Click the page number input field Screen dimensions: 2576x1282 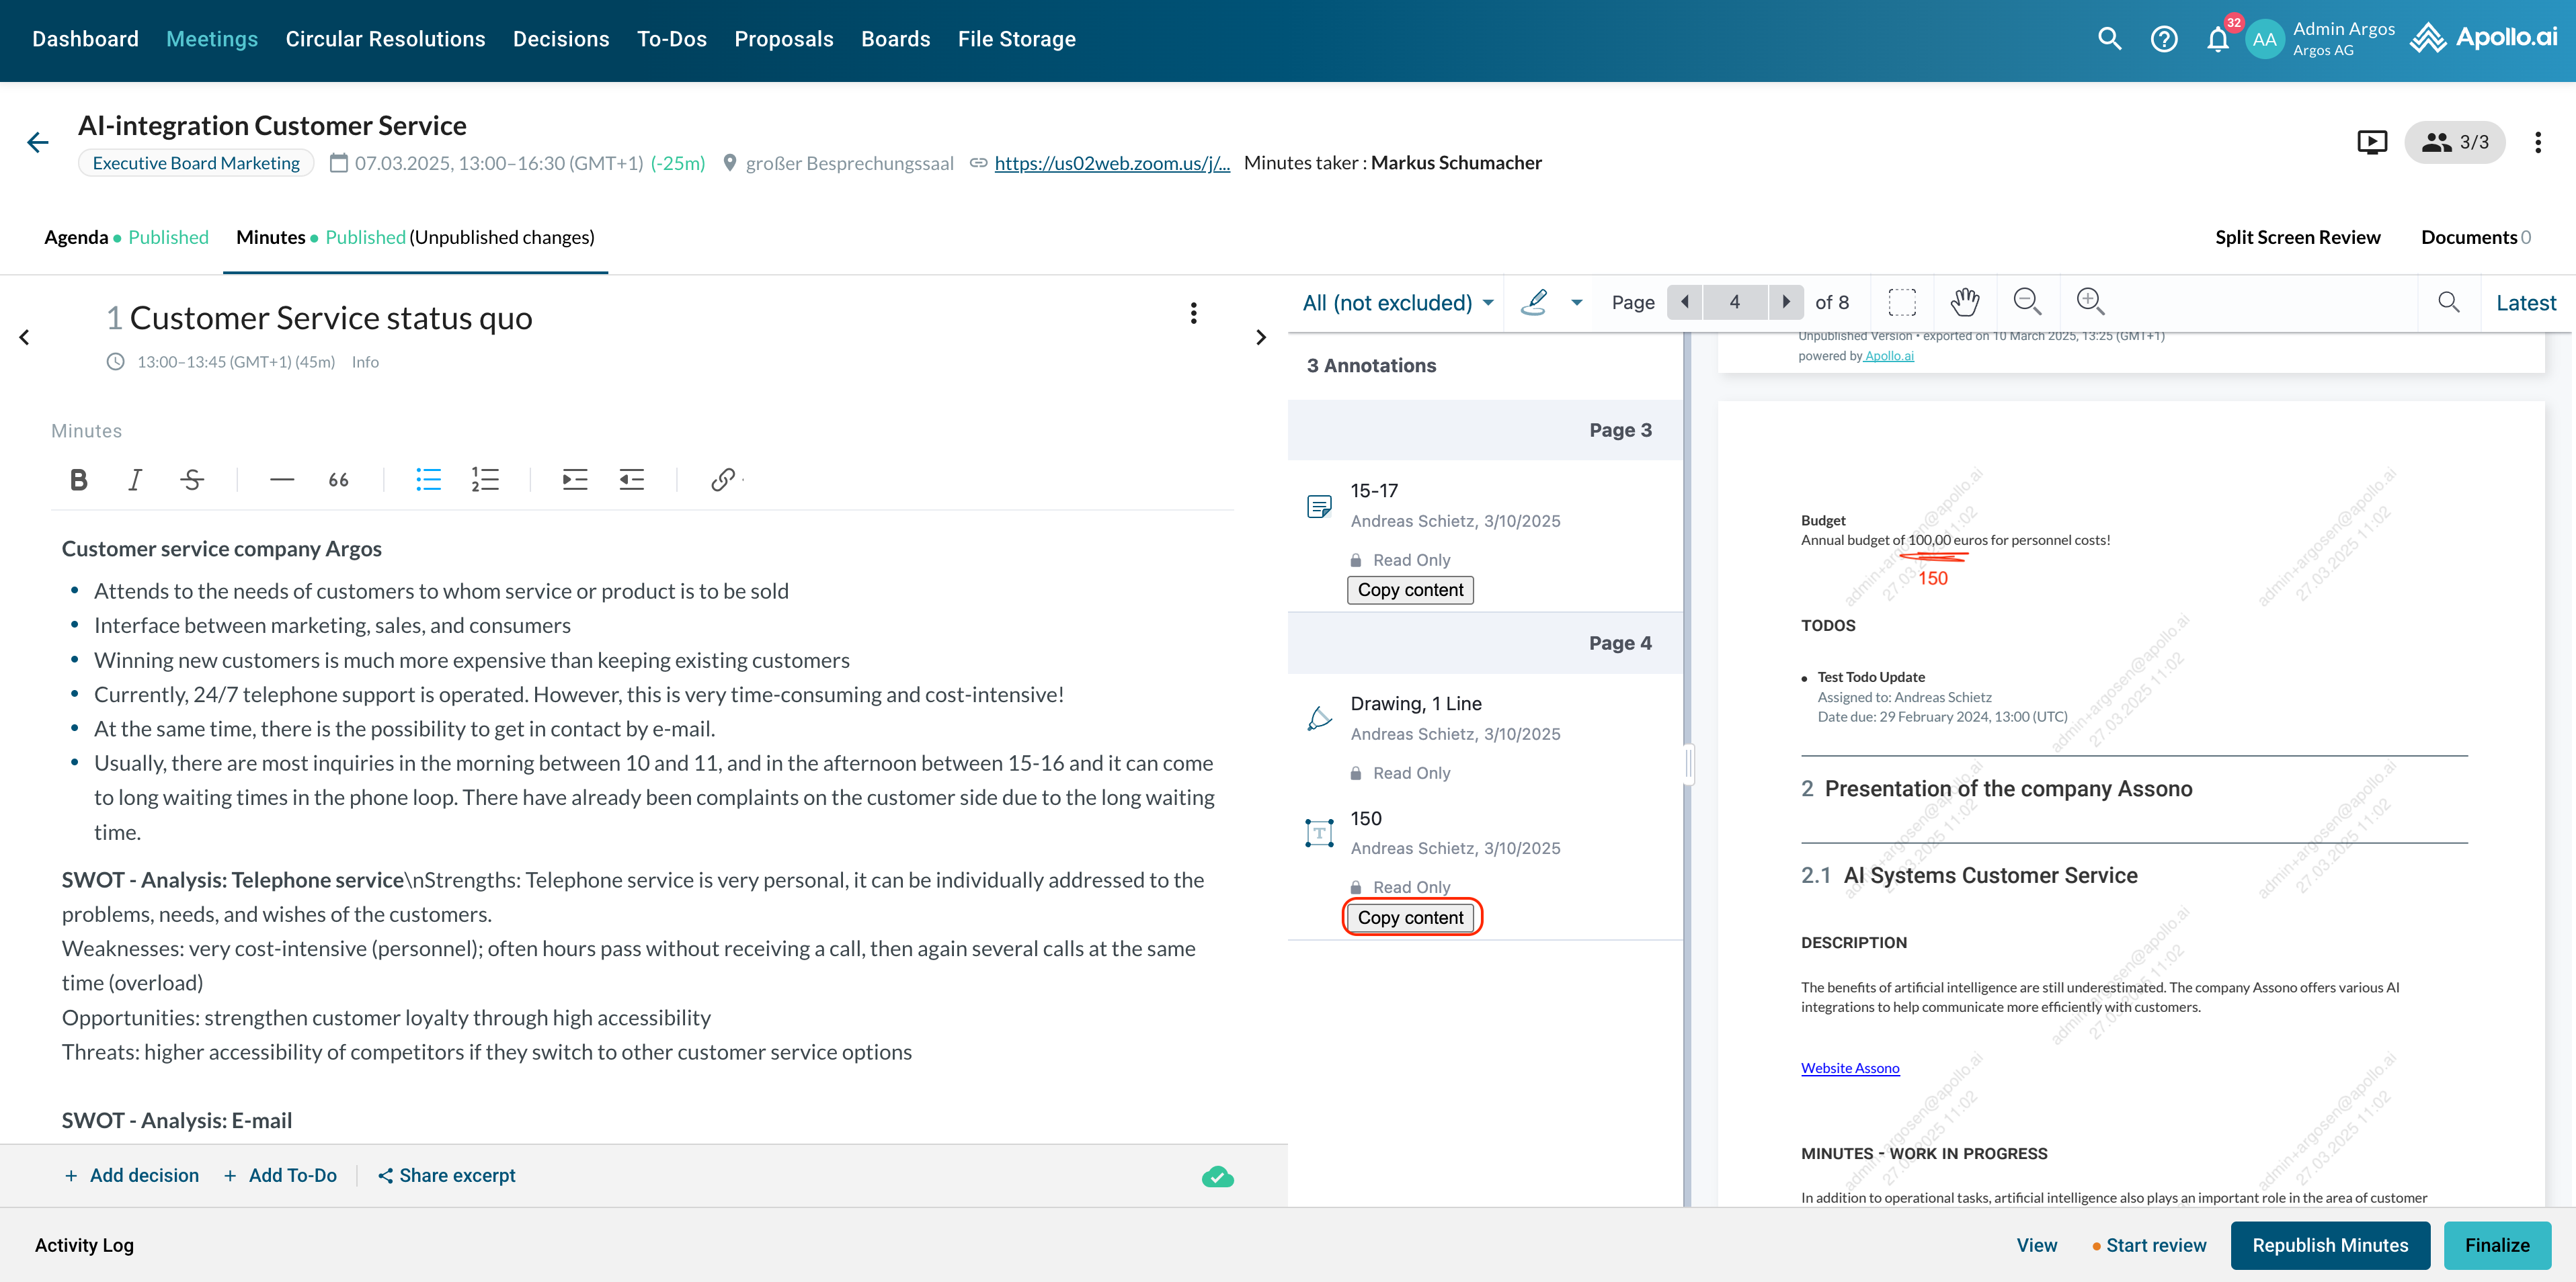point(1734,302)
